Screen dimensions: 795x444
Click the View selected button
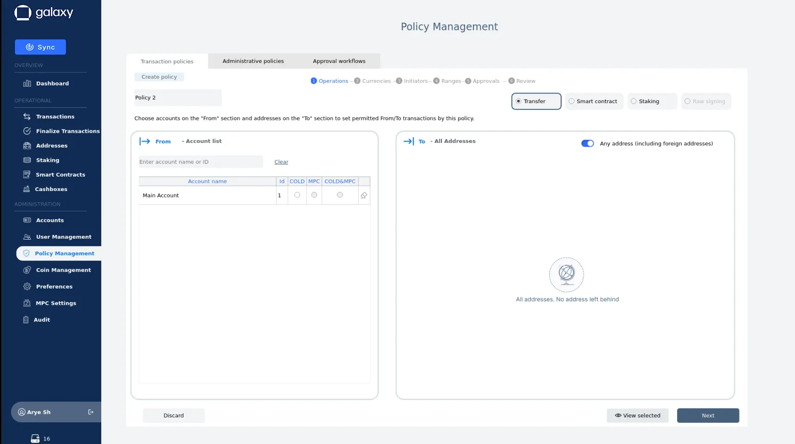tap(637, 415)
